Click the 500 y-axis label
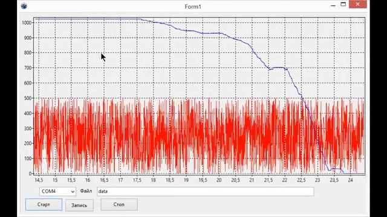The width and height of the screenshot is (387, 217). coord(27,98)
